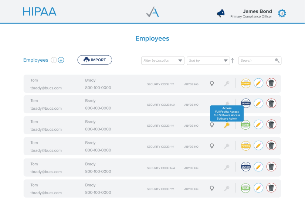
Task: Delete the first employee with trash icon
Action: coord(271,83)
